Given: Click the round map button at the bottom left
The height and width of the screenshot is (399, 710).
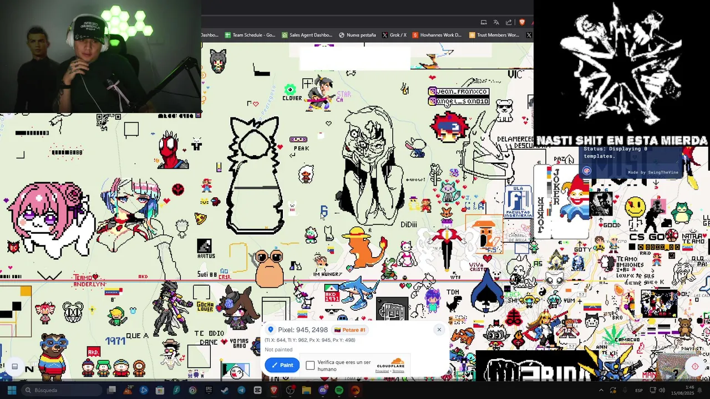Looking at the screenshot, I should point(15,366).
